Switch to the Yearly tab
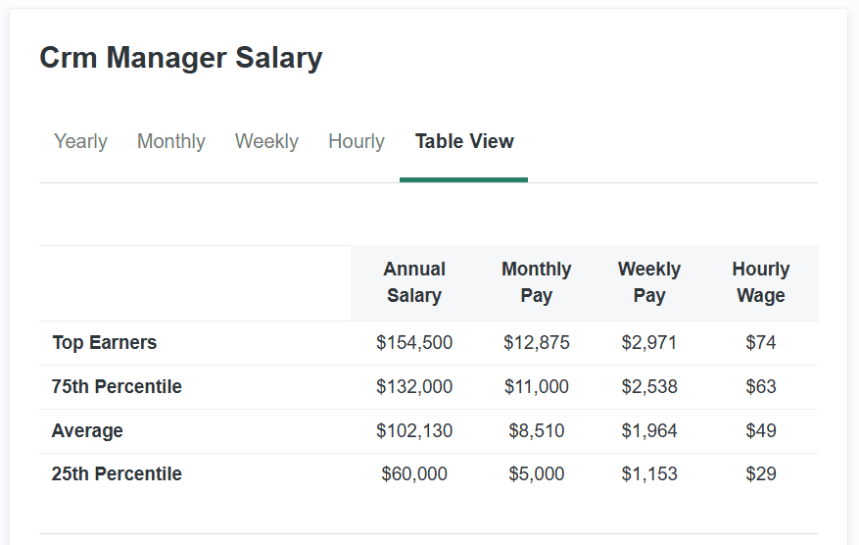The image size is (859, 545). tap(80, 141)
